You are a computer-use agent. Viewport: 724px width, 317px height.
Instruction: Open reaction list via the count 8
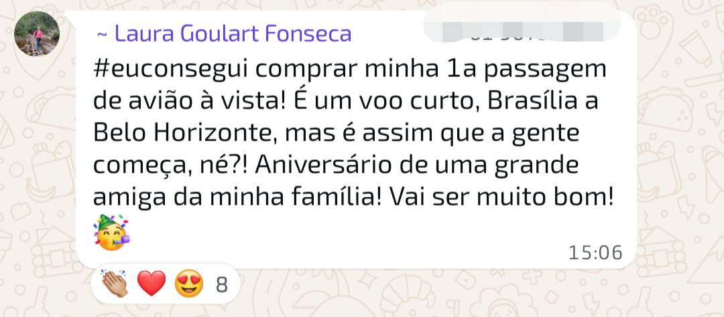pyautogui.click(x=222, y=285)
